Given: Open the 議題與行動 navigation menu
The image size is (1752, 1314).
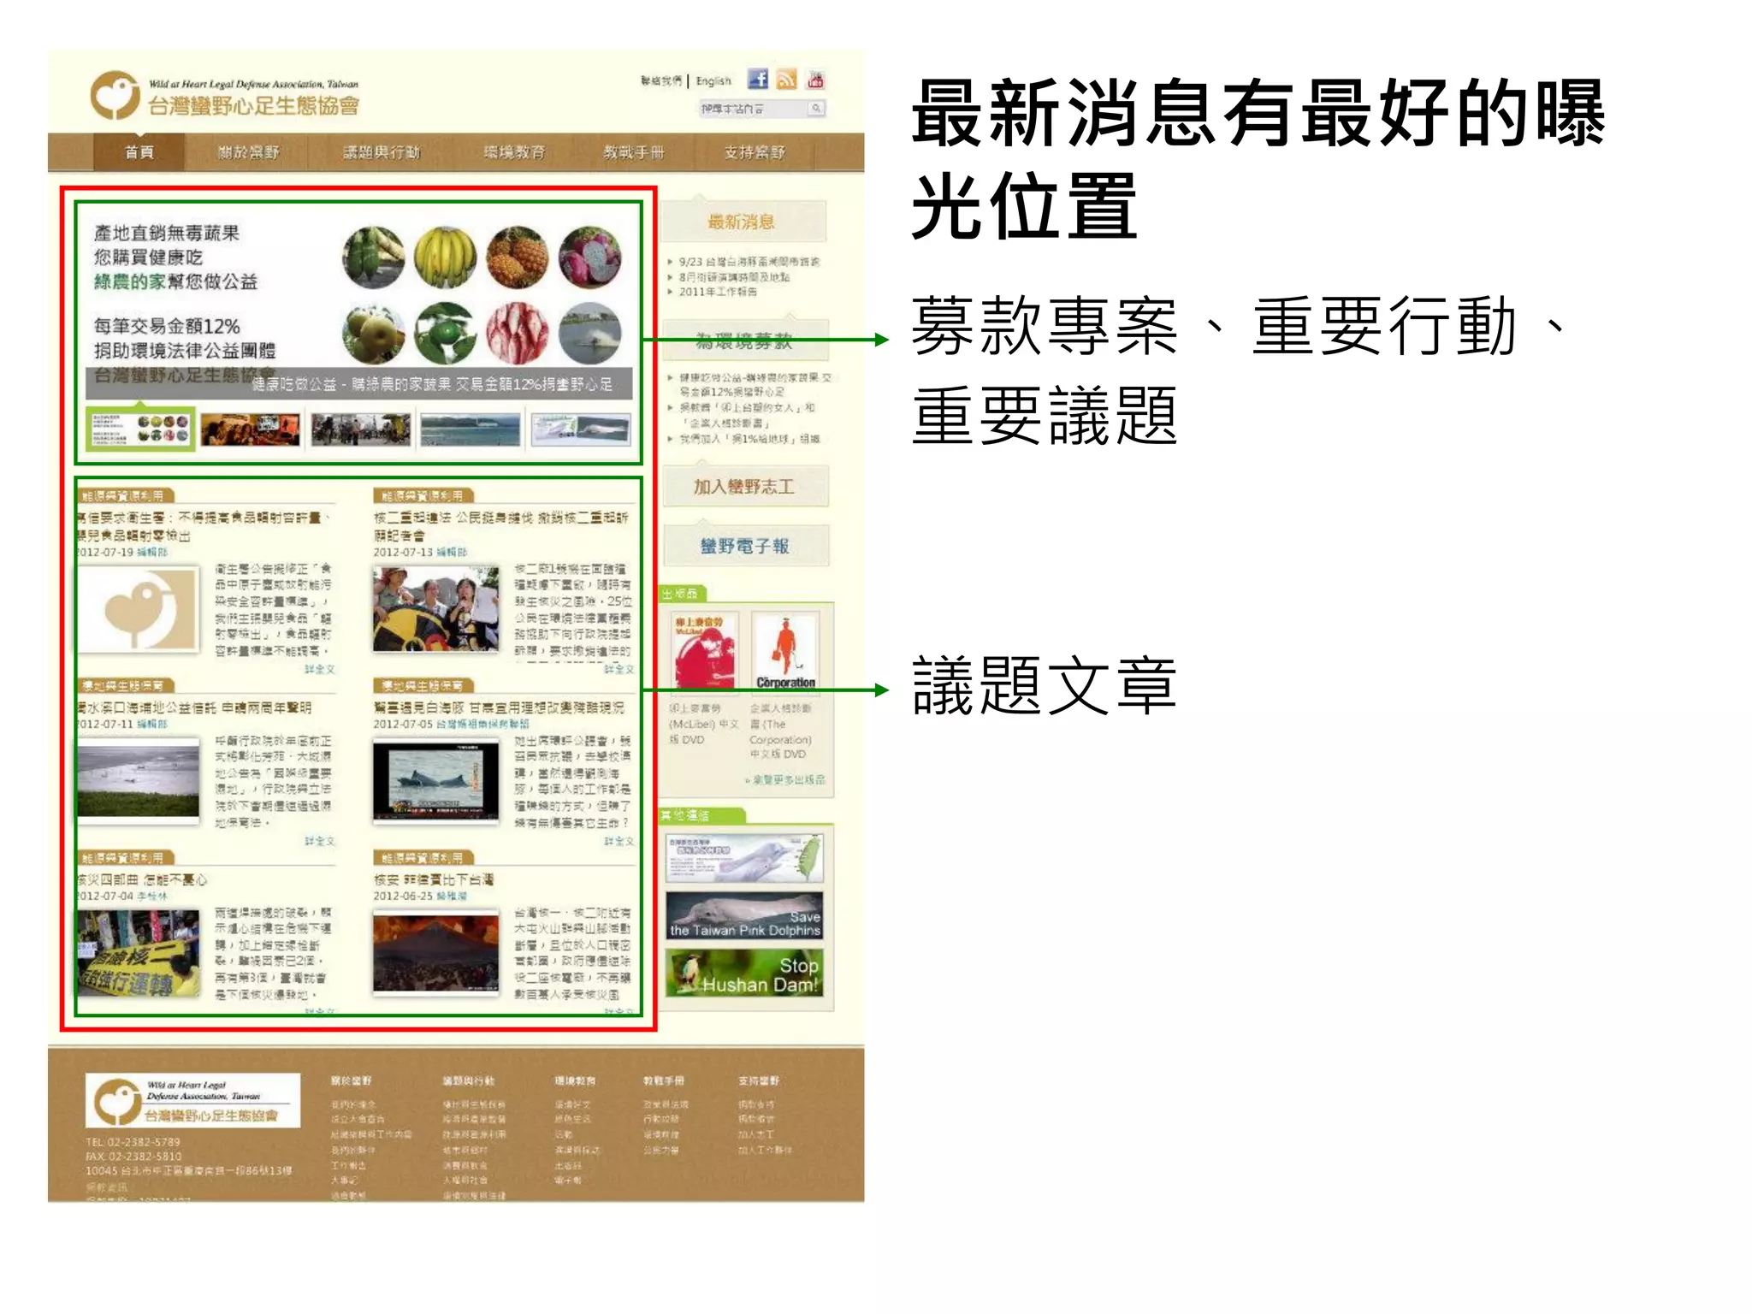Looking at the screenshot, I should pos(382,152).
